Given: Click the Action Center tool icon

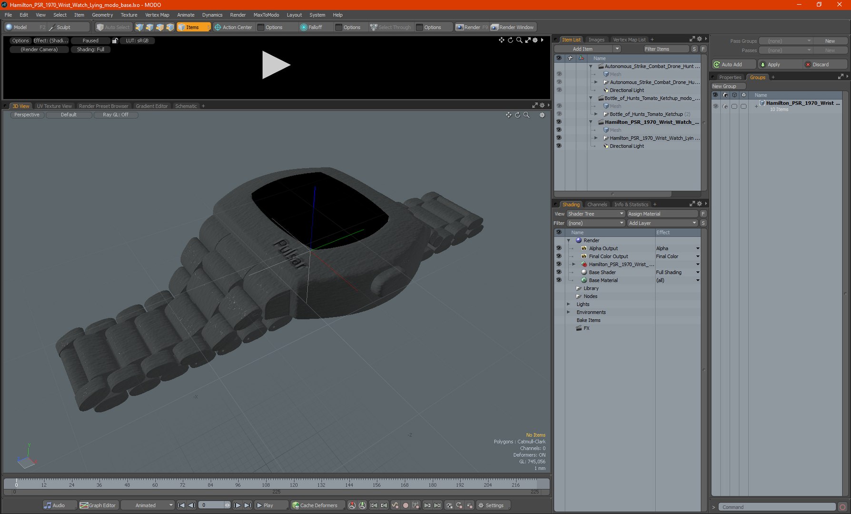Looking at the screenshot, I should pyautogui.click(x=218, y=27).
